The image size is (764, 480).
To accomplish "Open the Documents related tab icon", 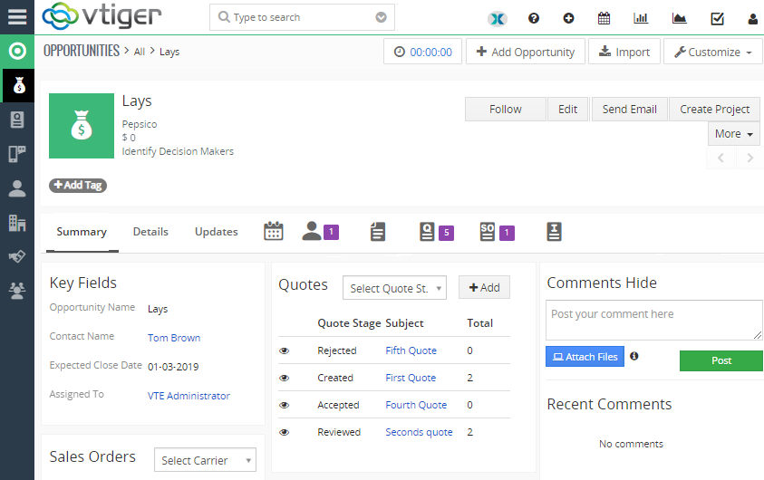I will click(378, 232).
